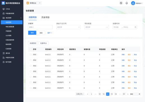Click the 重置 reset button
This screenshot has width=145, height=102.
click(x=41, y=33)
